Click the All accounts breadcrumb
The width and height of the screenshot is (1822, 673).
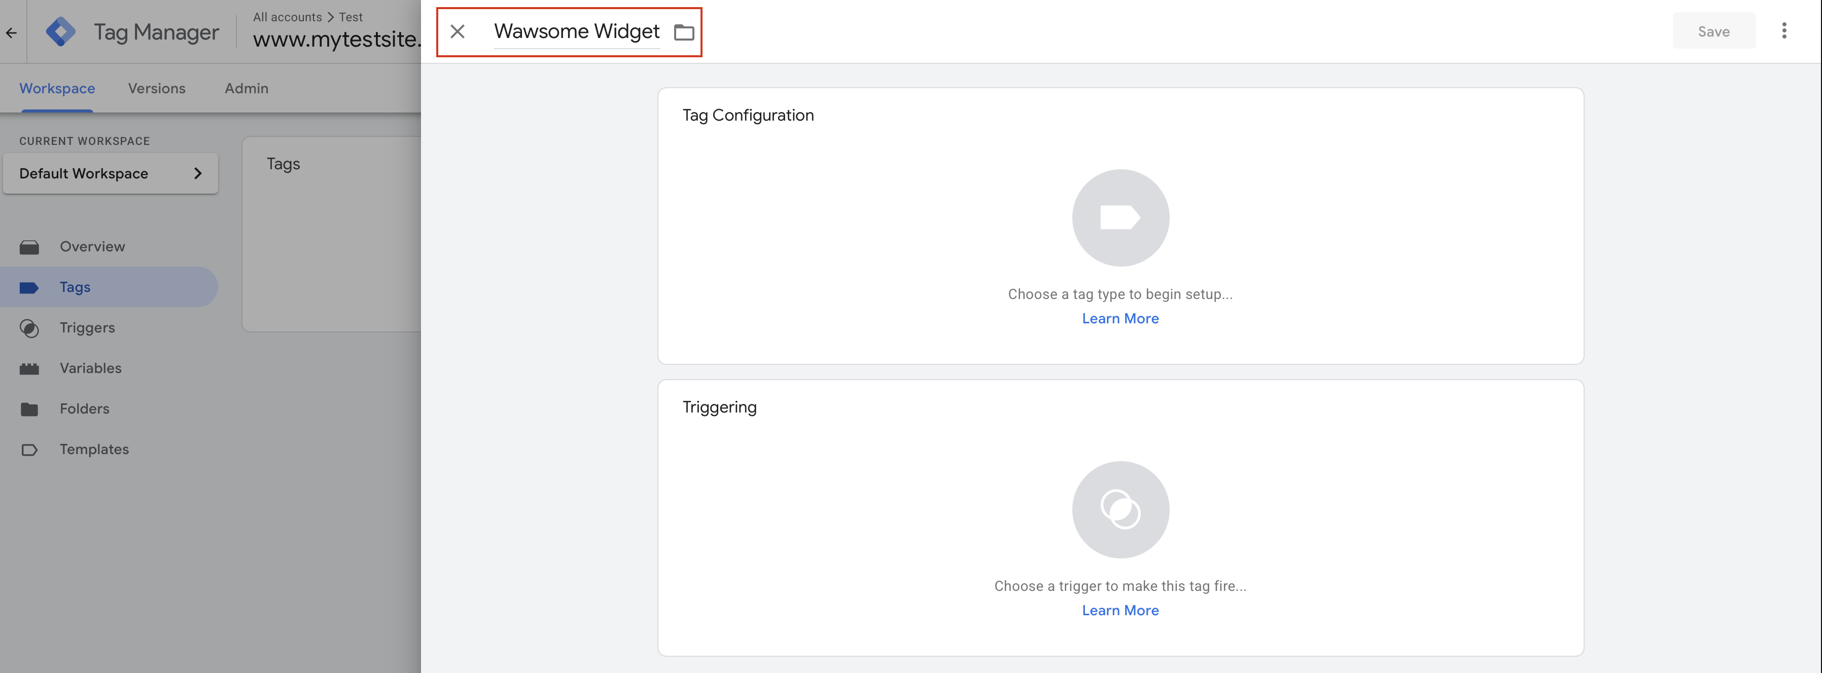coord(287,17)
